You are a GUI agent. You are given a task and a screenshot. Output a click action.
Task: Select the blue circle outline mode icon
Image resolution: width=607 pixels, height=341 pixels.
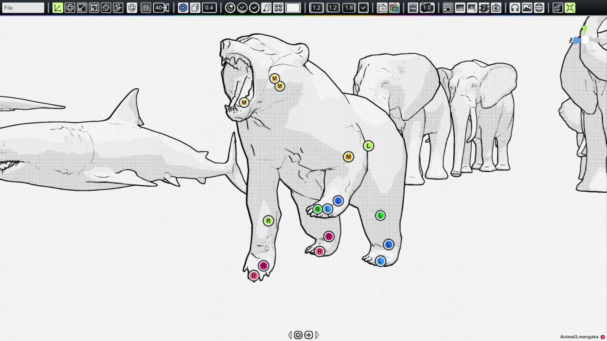click(x=183, y=8)
